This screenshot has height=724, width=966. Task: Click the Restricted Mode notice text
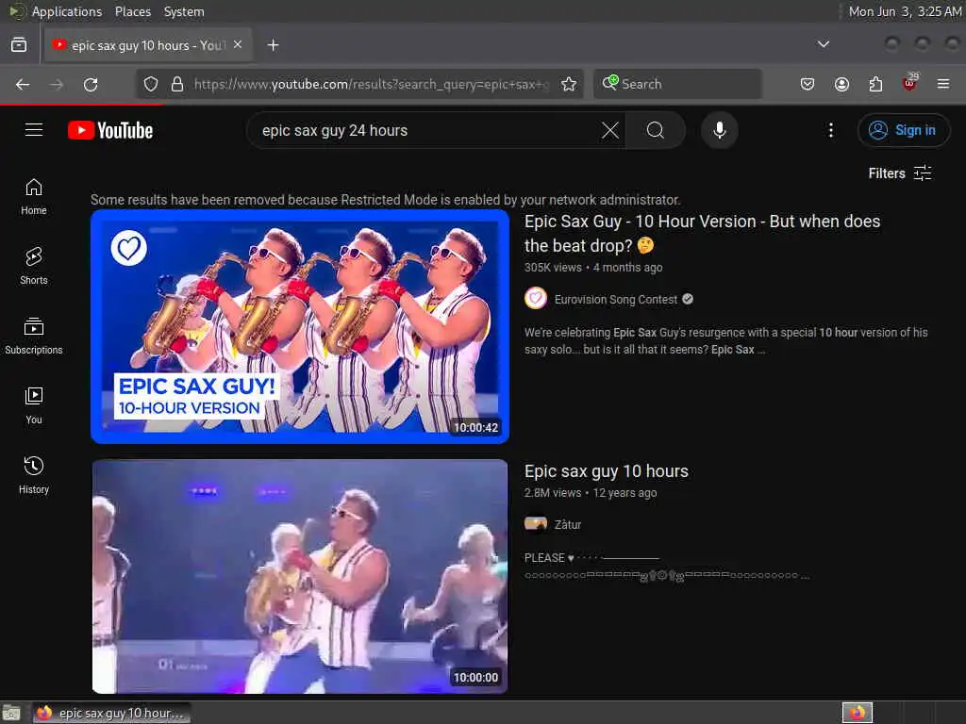[385, 200]
